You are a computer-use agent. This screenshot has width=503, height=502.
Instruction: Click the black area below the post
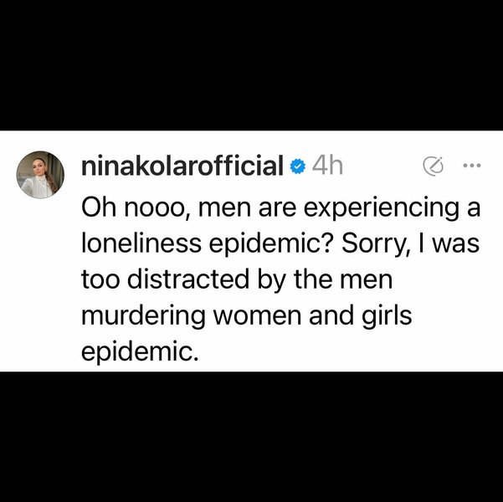(251, 435)
